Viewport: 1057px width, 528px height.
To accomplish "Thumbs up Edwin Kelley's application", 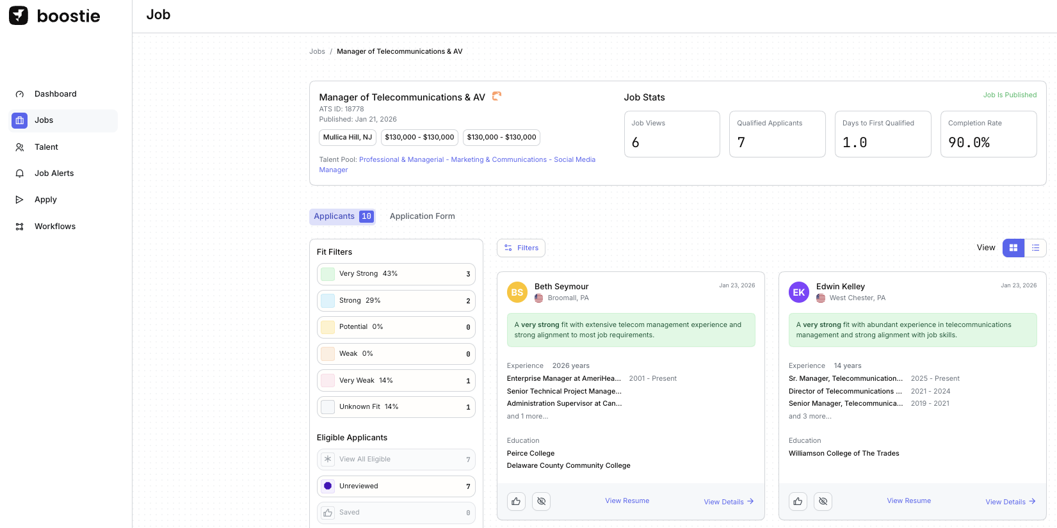I will click(798, 501).
